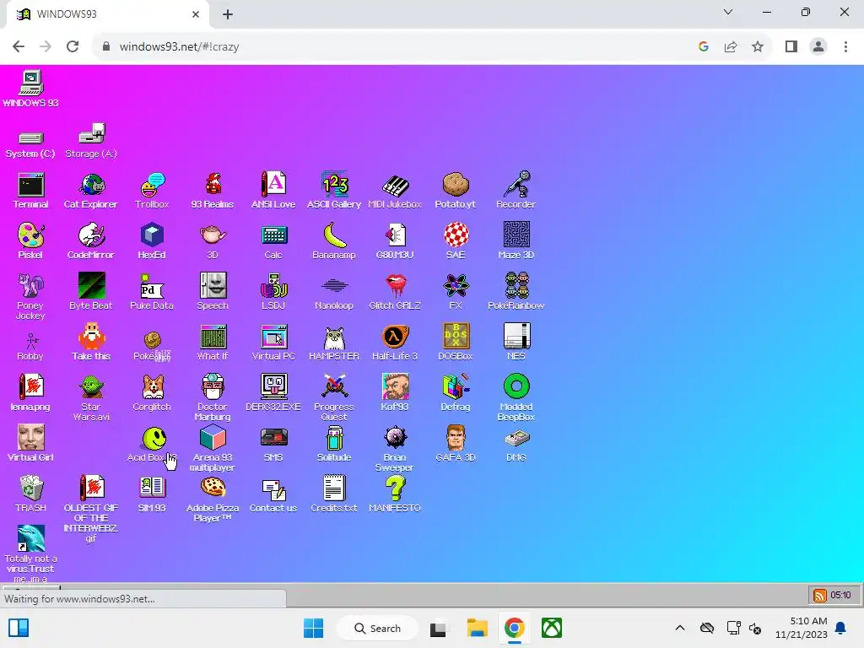The height and width of the screenshot is (648, 864).
Task: Launch ANSI Love app
Action: coord(273,191)
